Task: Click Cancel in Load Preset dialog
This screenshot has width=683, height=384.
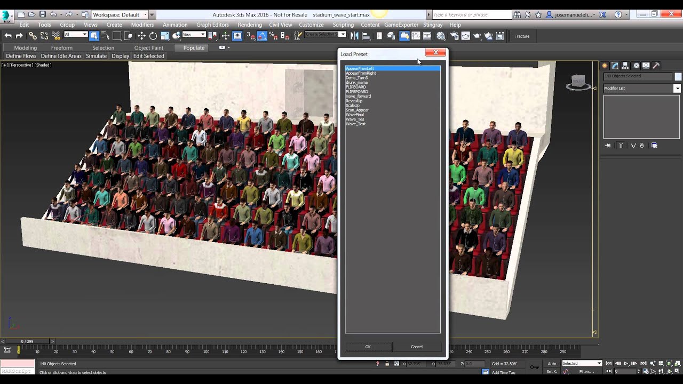Action: click(417, 347)
